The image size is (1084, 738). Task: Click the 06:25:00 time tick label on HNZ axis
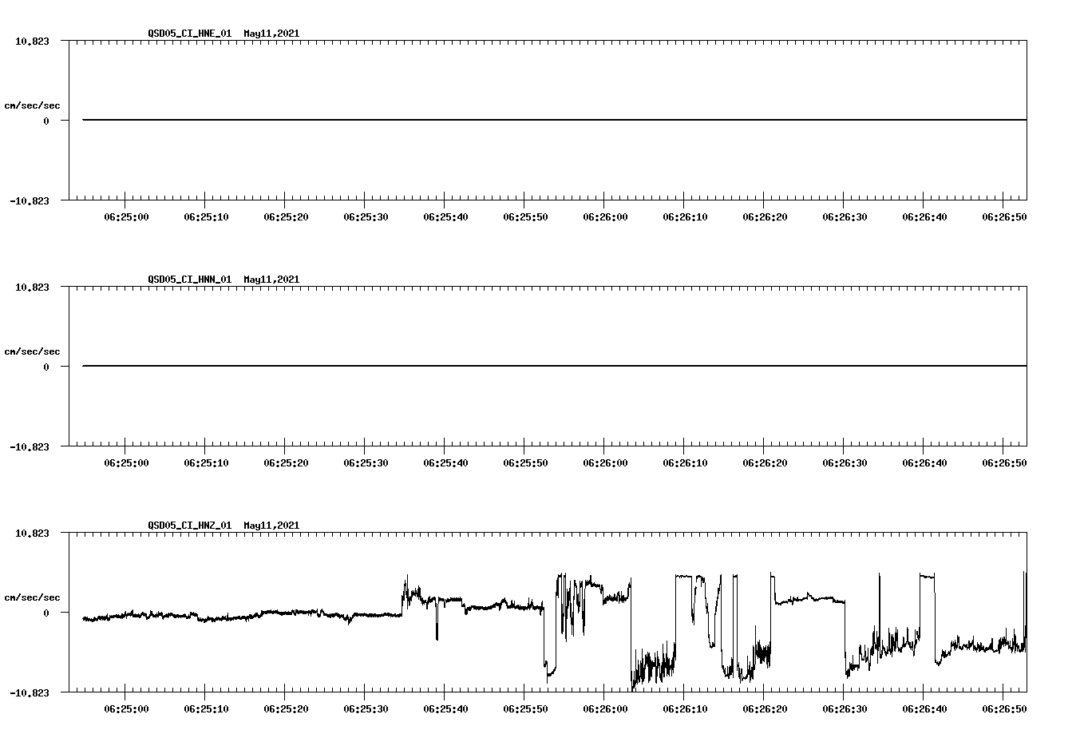(x=126, y=706)
